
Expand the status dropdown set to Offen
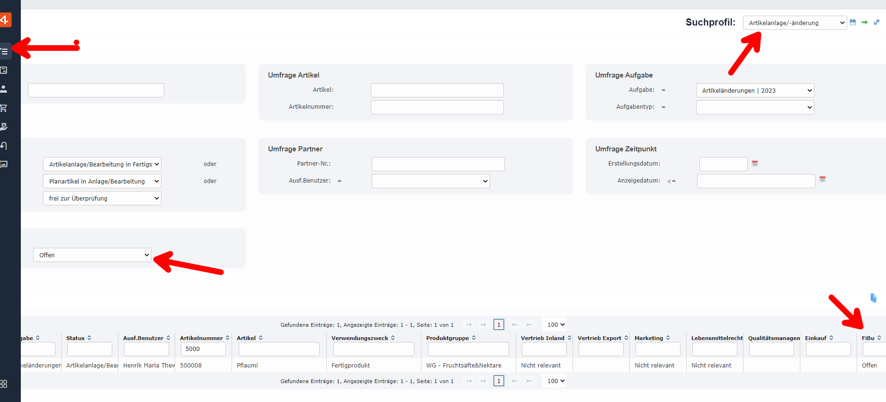pyautogui.click(x=92, y=255)
